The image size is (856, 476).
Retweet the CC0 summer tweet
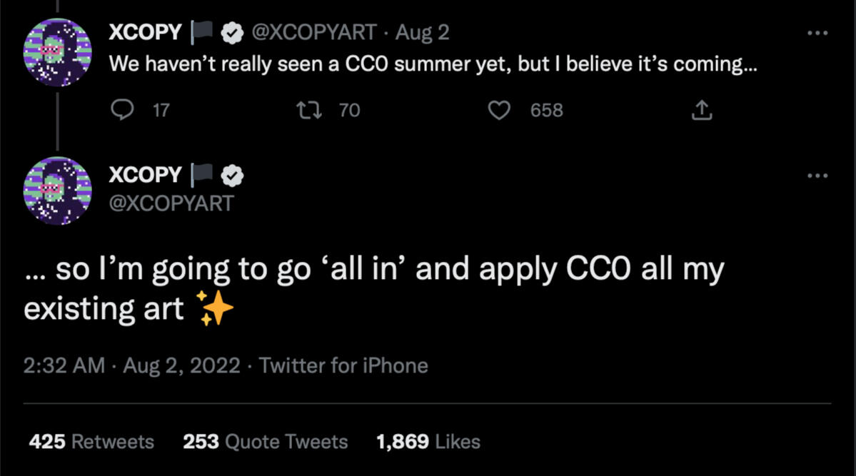[x=308, y=110]
